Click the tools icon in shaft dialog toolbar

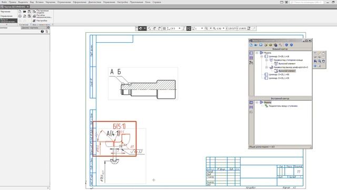point(266,45)
